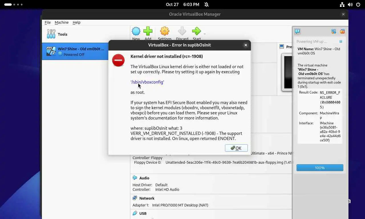Click the power icon in top bar
Screen dimensions: 365x219
pyautogui.click(x=358, y=5)
